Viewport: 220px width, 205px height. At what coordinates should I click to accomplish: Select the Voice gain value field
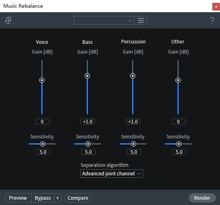tap(42, 122)
